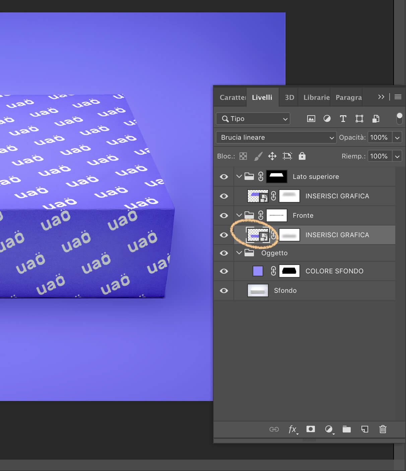Create a new group folder icon
Image resolution: width=406 pixels, height=471 pixels.
pyautogui.click(x=346, y=429)
